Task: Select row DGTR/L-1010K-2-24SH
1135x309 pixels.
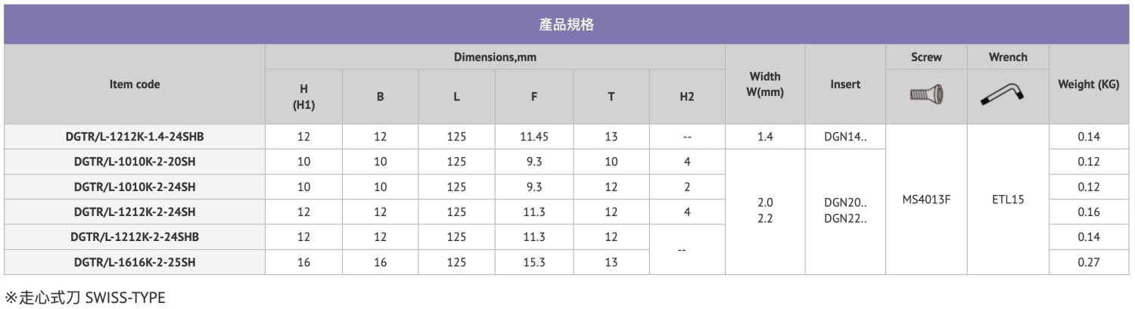Action: 567,187
